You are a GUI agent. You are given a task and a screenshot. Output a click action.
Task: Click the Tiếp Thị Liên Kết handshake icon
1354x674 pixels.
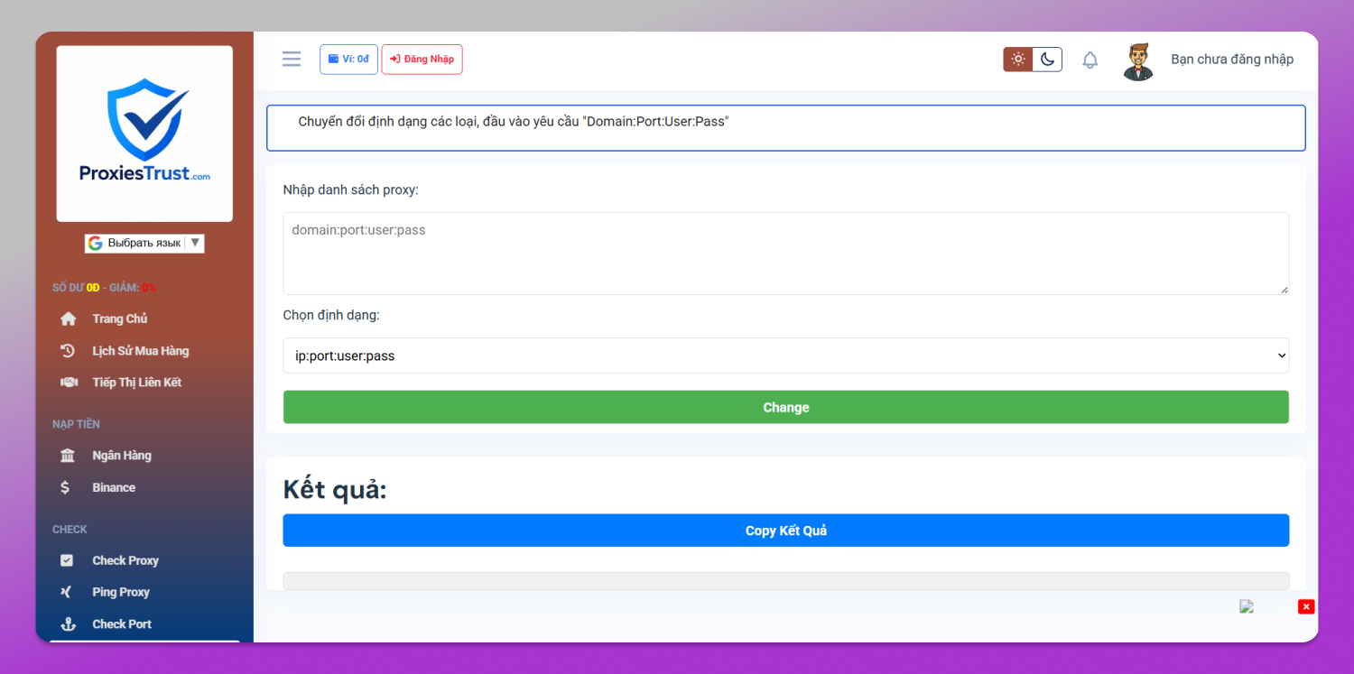point(69,383)
